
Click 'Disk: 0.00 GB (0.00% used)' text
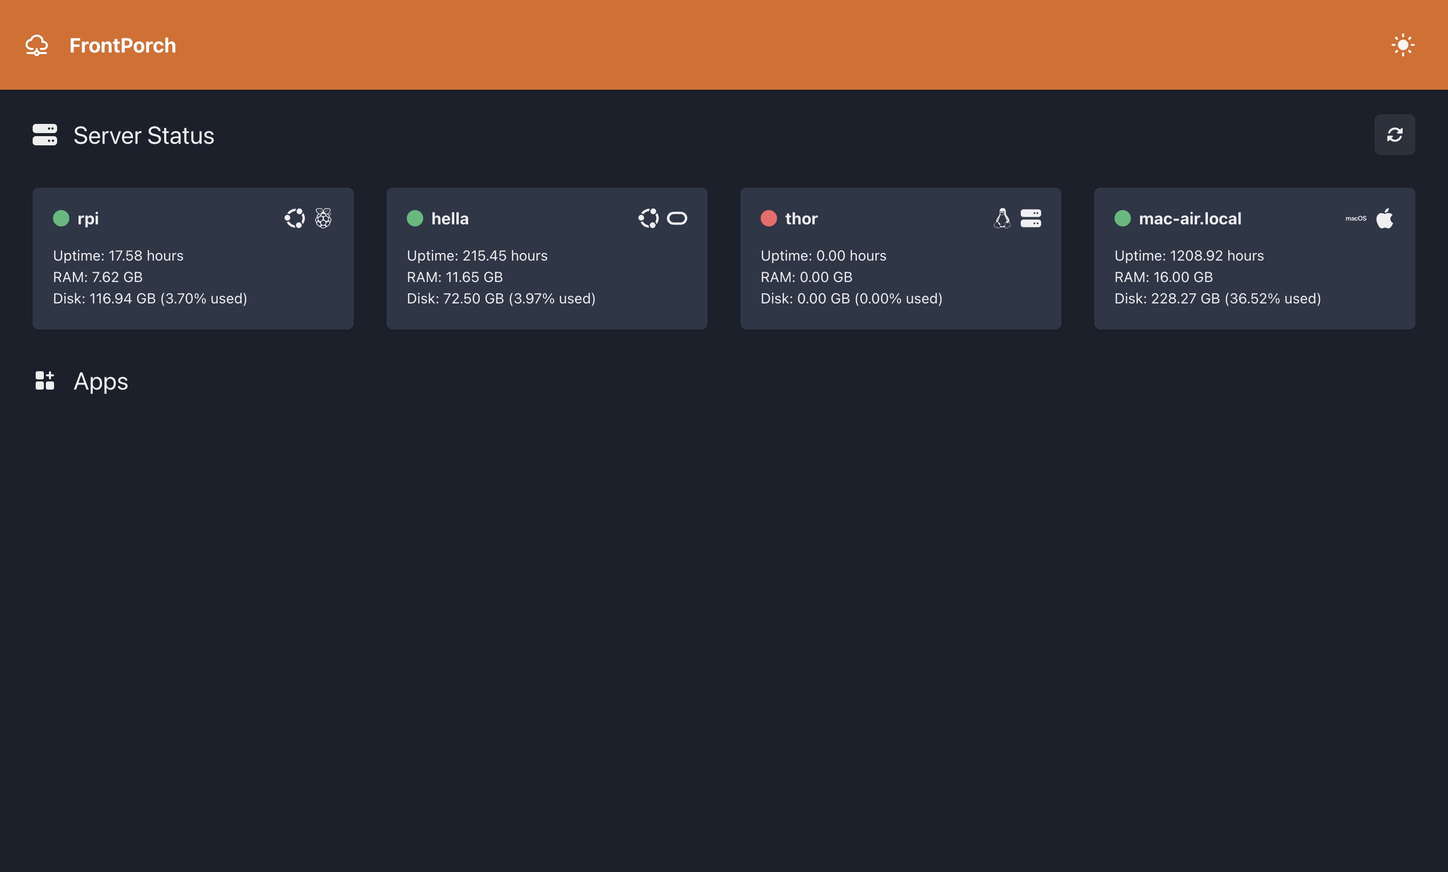852,298
